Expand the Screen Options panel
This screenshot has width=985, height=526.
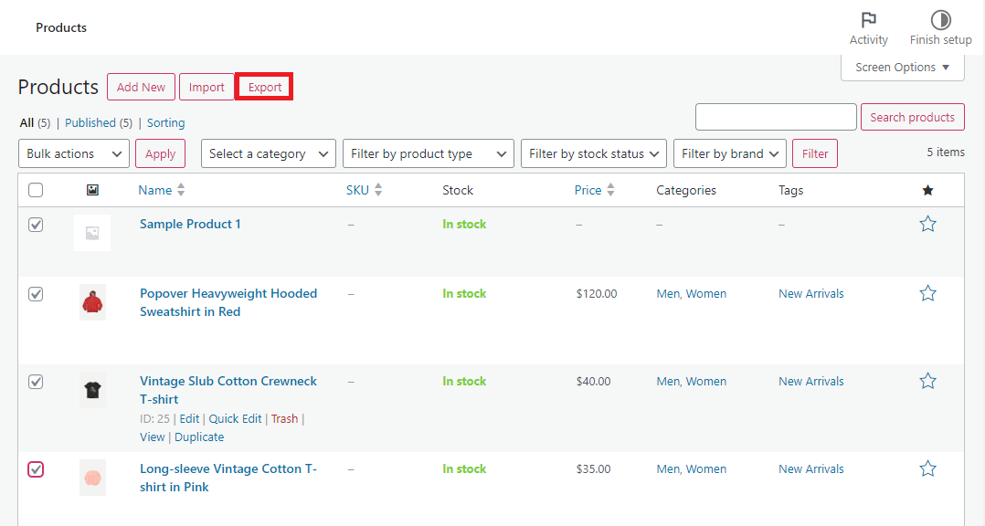pos(903,68)
